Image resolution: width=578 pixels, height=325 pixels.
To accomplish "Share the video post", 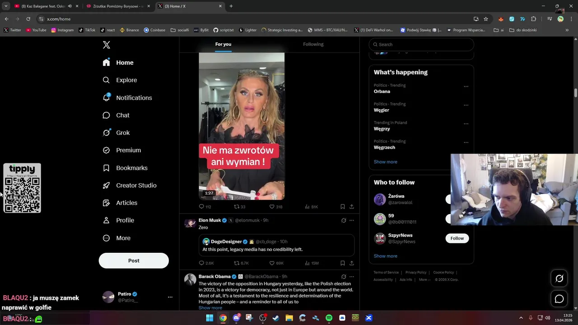I will (x=351, y=207).
